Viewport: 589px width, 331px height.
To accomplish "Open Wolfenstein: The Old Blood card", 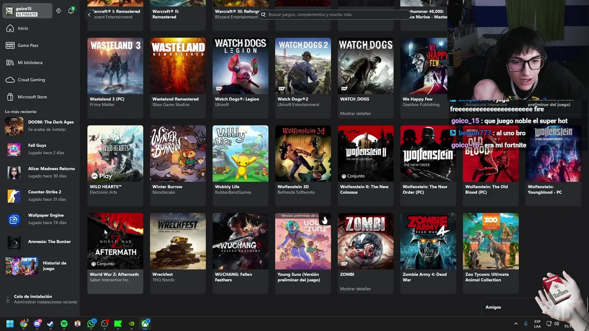I will click(x=491, y=165).
